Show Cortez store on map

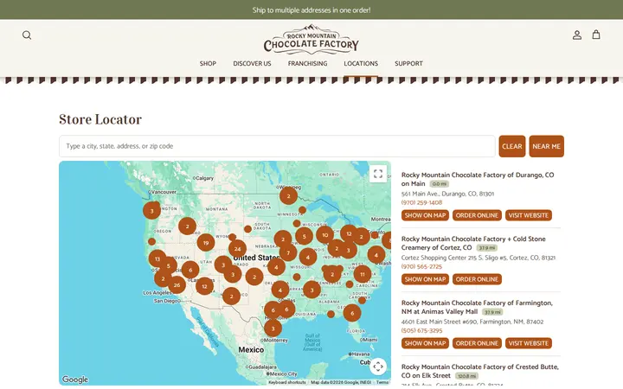425,279
